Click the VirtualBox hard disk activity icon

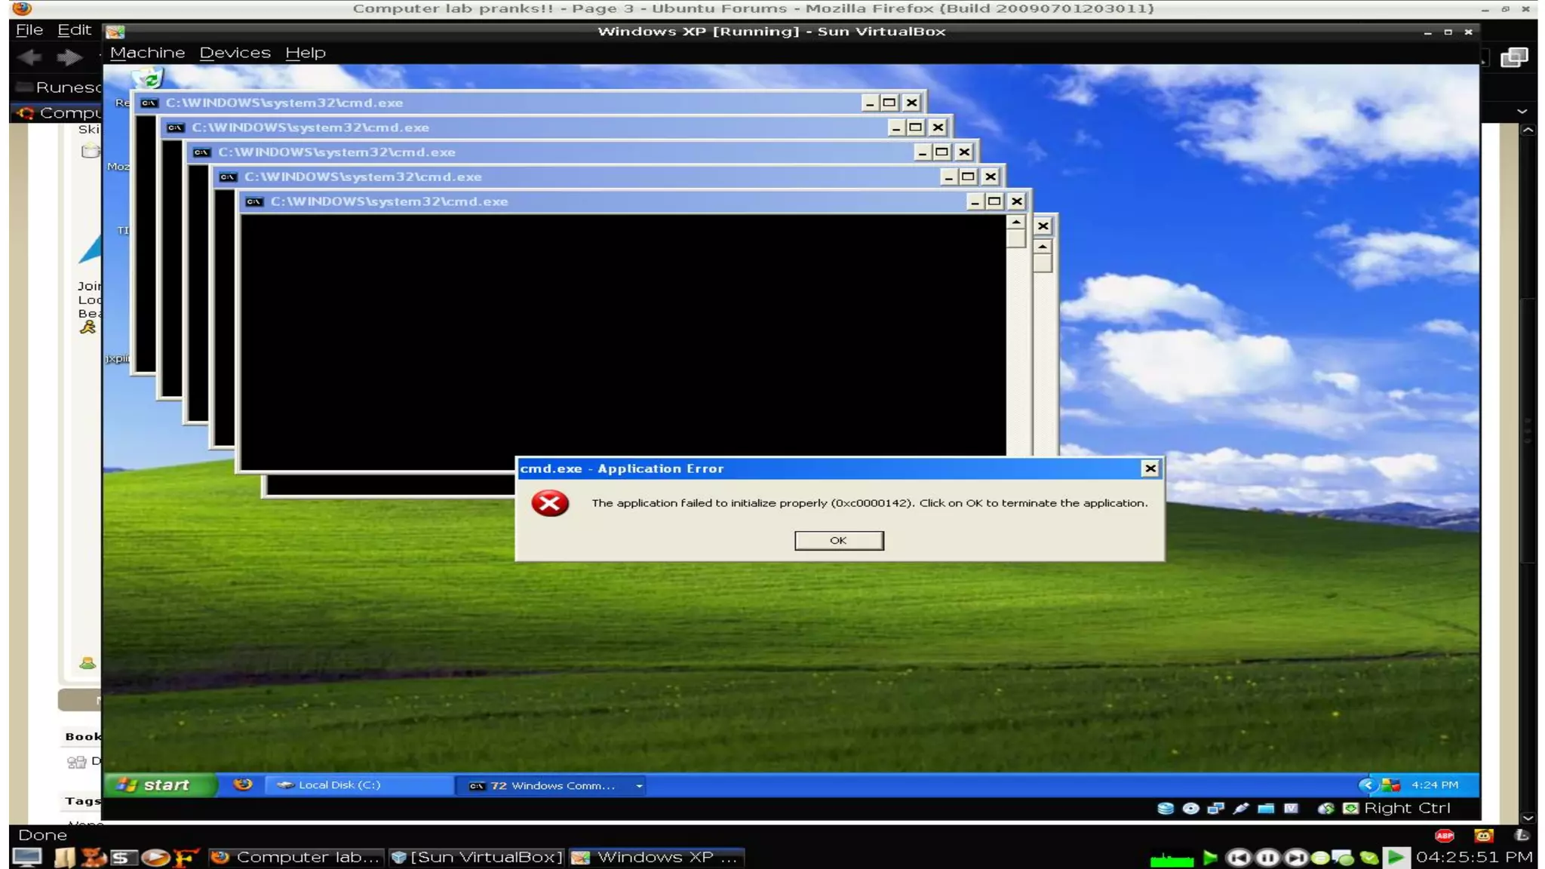click(x=1166, y=808)
